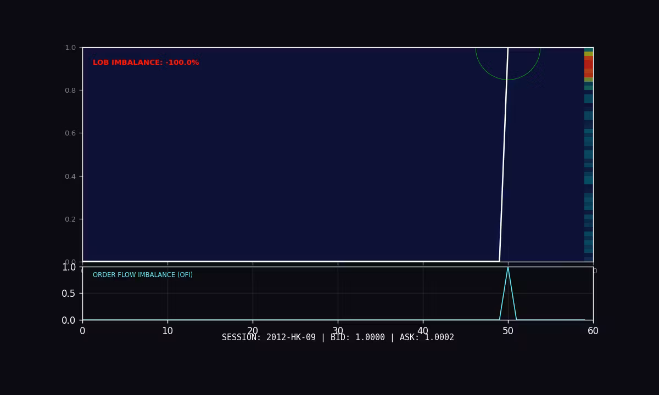The width and height of the screenshot is (659, 395).
Task: Click the 0.2 y-axis label on the main chart
Action: click(x=70, y=219)
